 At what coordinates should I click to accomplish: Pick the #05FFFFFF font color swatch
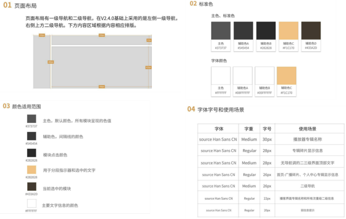click(x=265, y=76)
